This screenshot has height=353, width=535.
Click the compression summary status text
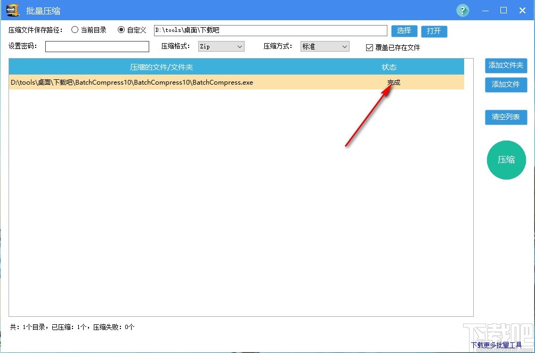(x=72, y=327)
